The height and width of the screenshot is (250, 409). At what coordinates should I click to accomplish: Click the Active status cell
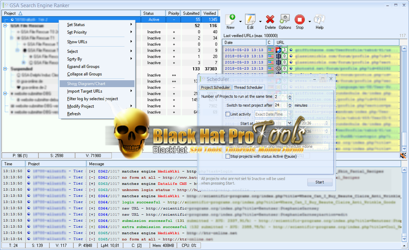click(154, 20)
